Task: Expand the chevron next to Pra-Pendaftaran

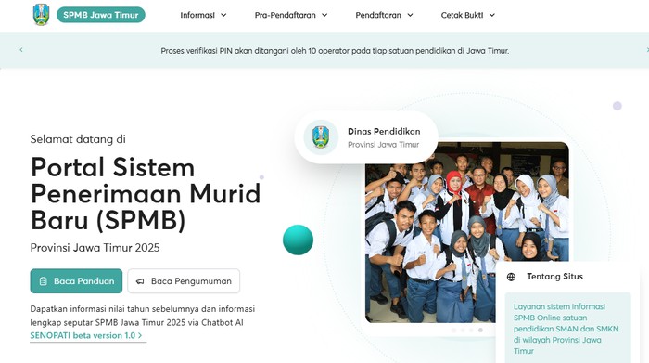Action: (x=324, y=16)
